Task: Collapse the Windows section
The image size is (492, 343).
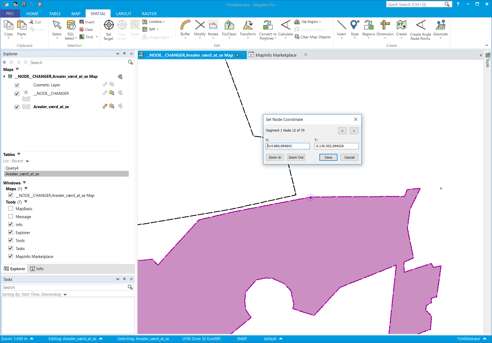Action: tap(24, 183)
